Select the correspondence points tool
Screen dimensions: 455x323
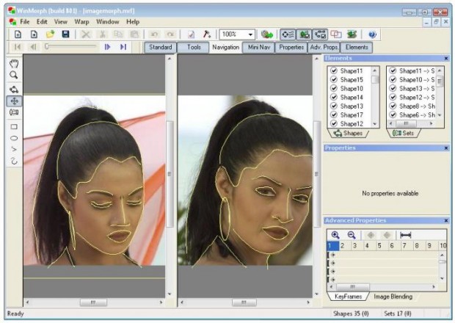tap(14, 112)
